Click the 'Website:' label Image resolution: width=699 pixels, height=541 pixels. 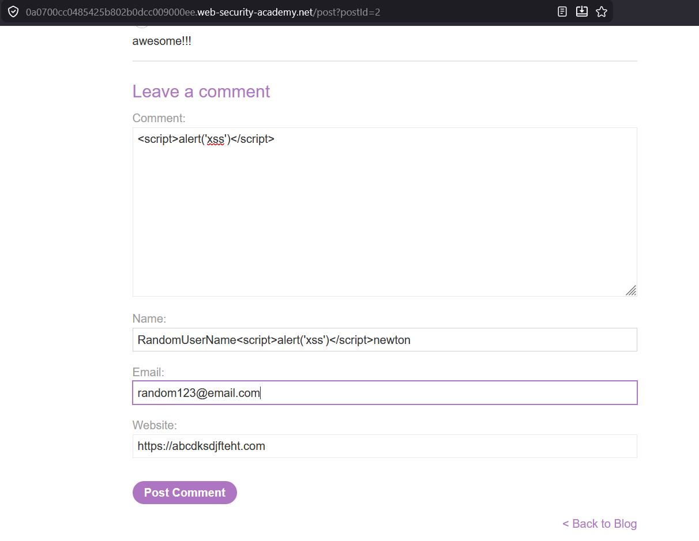coord(155,425)
